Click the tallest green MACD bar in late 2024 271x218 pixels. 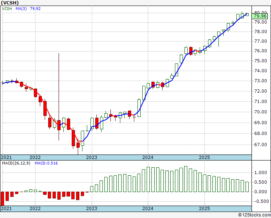coord(186,179)
